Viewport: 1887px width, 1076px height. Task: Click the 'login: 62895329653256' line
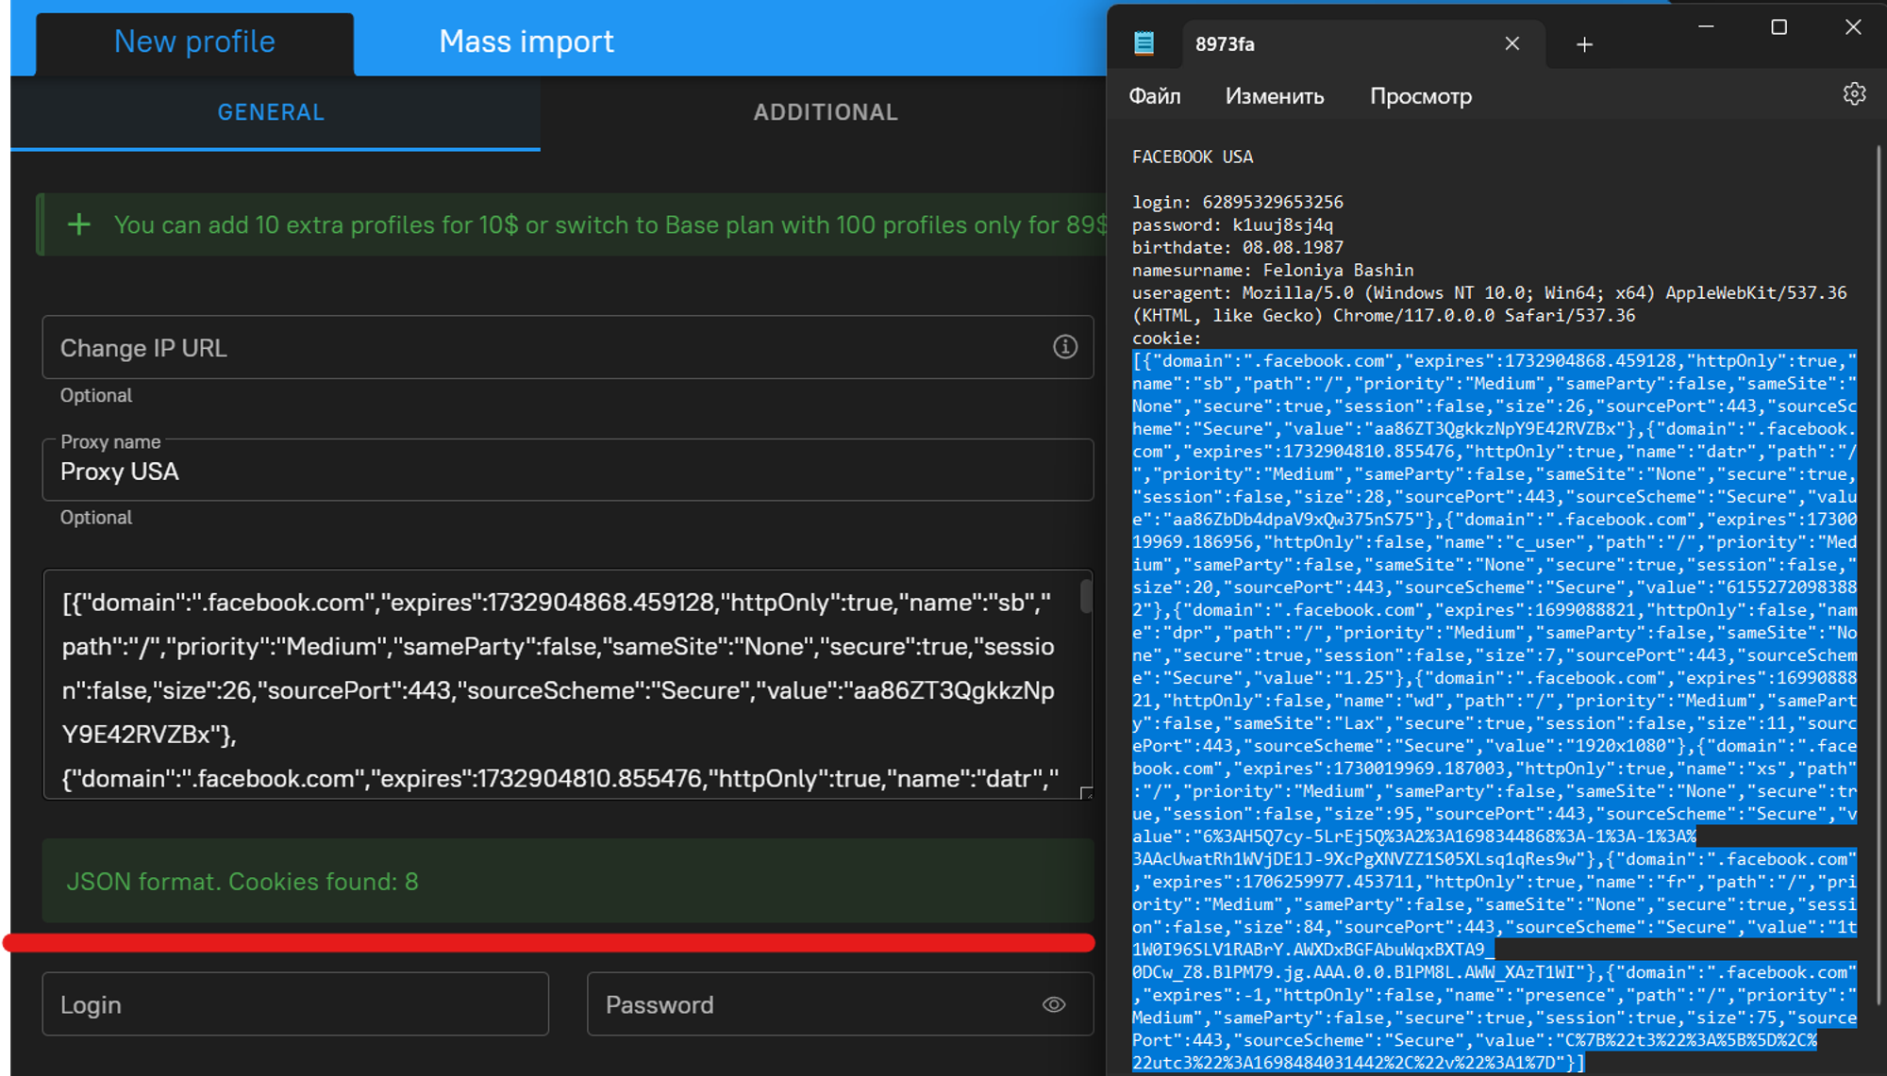tap(1238, 203)
